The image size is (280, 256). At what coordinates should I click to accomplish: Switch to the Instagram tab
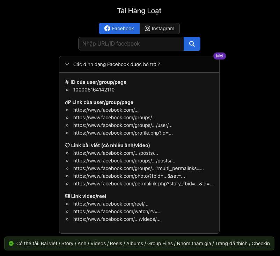click(160, 29)
